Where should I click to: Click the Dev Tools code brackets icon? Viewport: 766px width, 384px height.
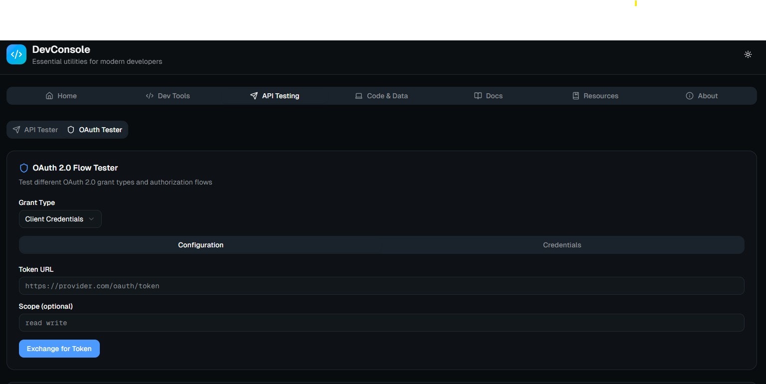click(149, 95)
